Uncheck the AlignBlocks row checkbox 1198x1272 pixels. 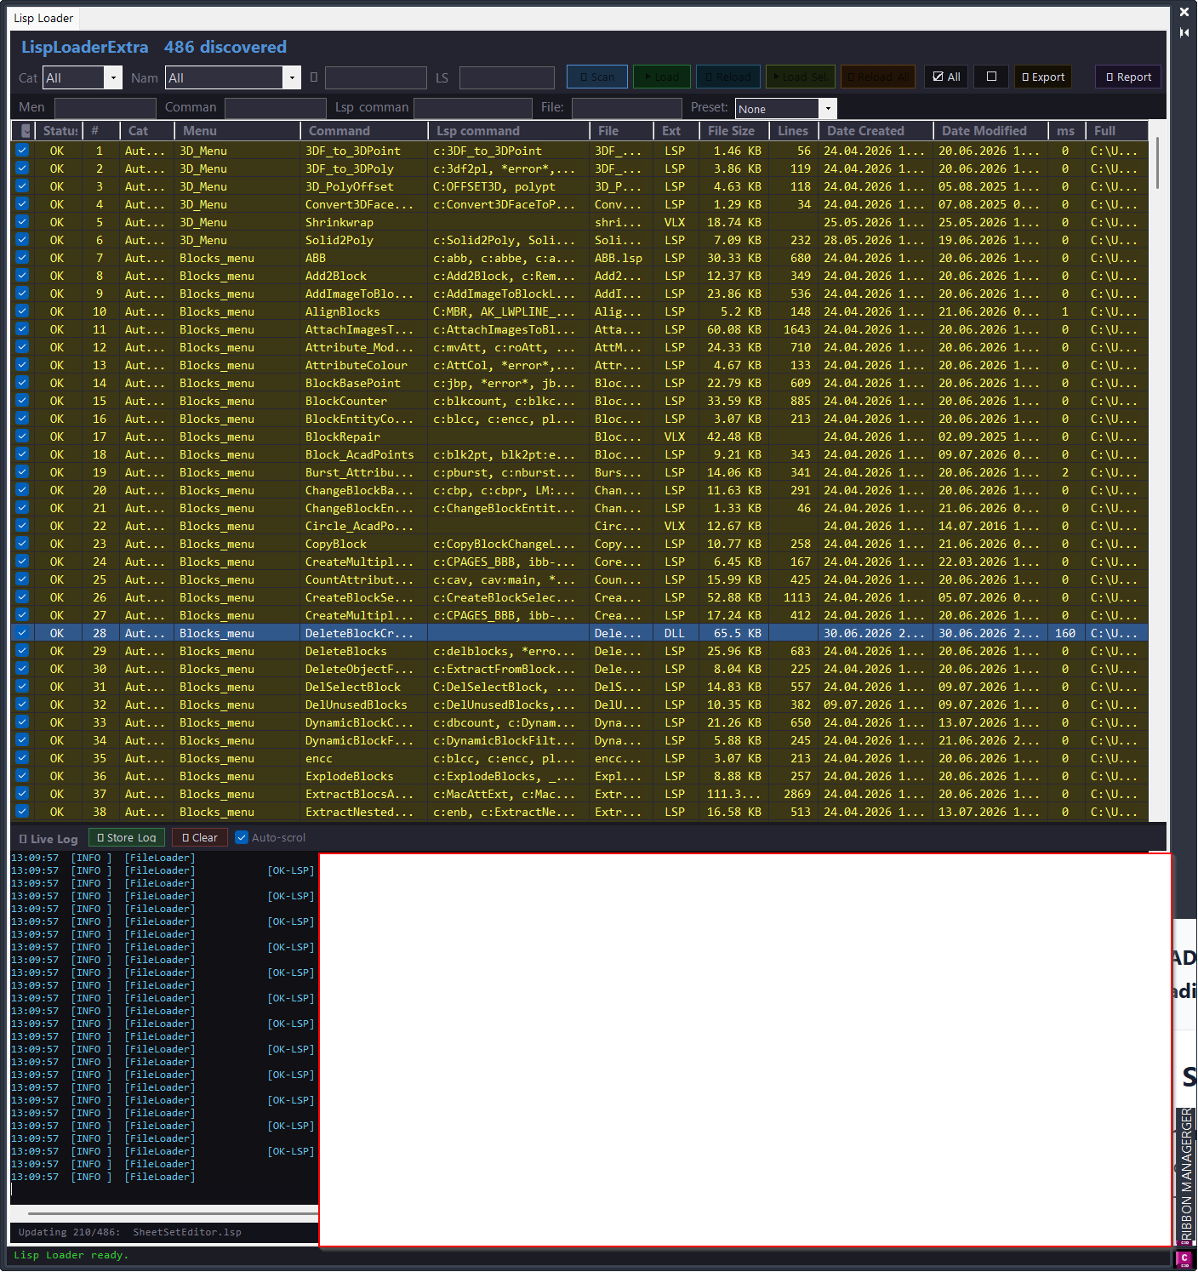click(x=22, y=311)
